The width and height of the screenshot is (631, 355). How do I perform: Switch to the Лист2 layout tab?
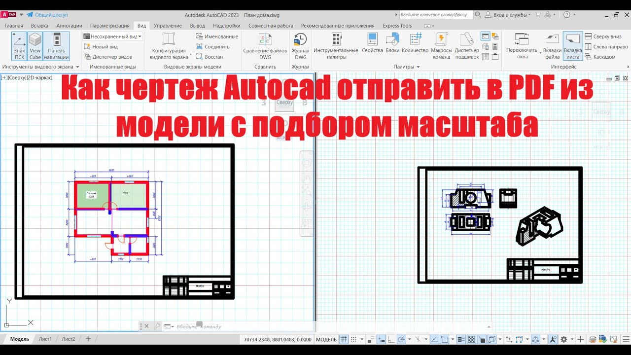coord(69,339)
